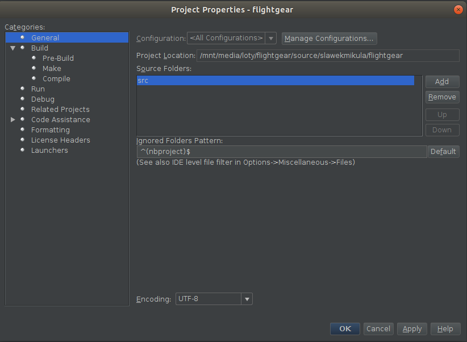The image size is (467, 342).
Task: Open the Encoding dropdown arrow
Action: click(247, 299)
